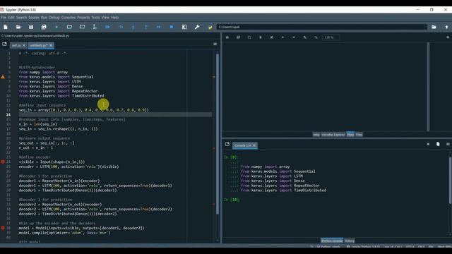Click the Stop debugging square icon

pos(172,27)
